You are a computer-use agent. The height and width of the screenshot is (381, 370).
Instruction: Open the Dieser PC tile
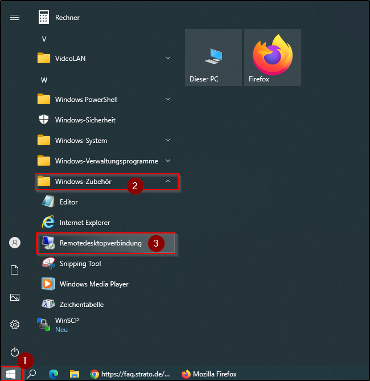213,58
